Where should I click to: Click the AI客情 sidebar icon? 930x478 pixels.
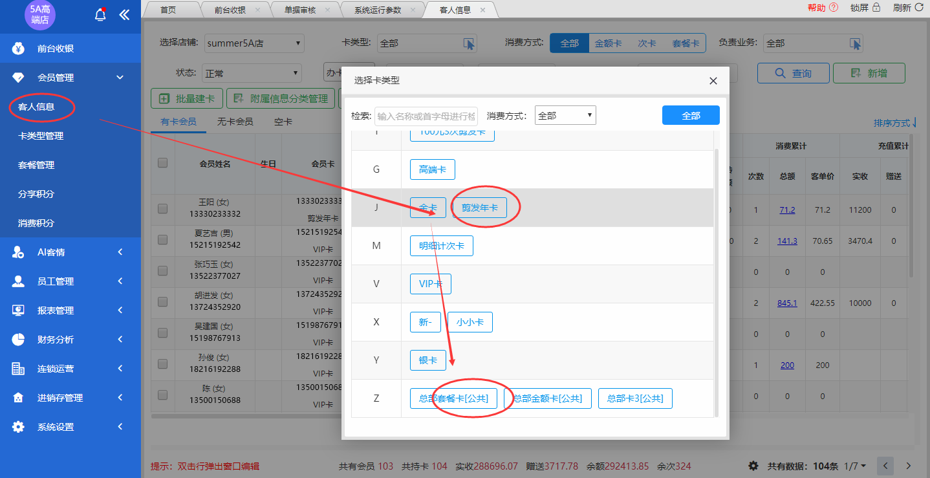18,252
